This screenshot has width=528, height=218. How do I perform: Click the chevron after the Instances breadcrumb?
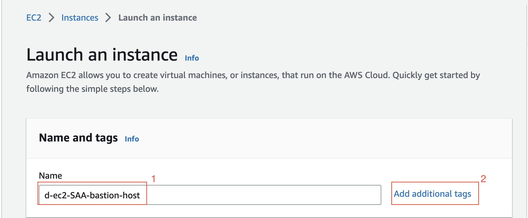(x=108, y=18)
